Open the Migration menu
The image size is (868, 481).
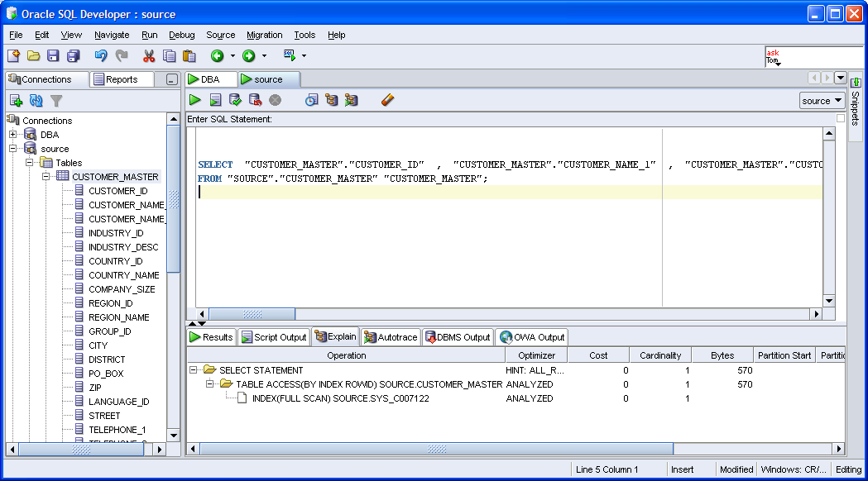tap(264, 35)
